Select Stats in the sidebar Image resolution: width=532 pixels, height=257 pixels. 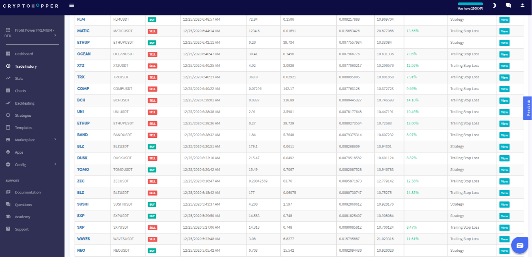[19, 79]
